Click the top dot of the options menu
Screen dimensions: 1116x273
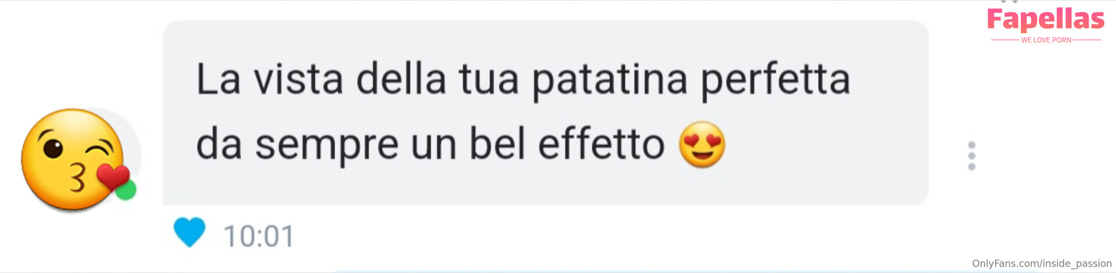[971, 145]
